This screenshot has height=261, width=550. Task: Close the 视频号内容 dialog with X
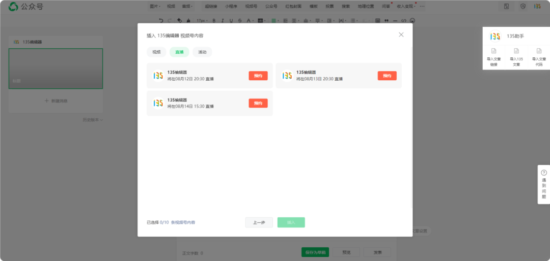(401, 35)
